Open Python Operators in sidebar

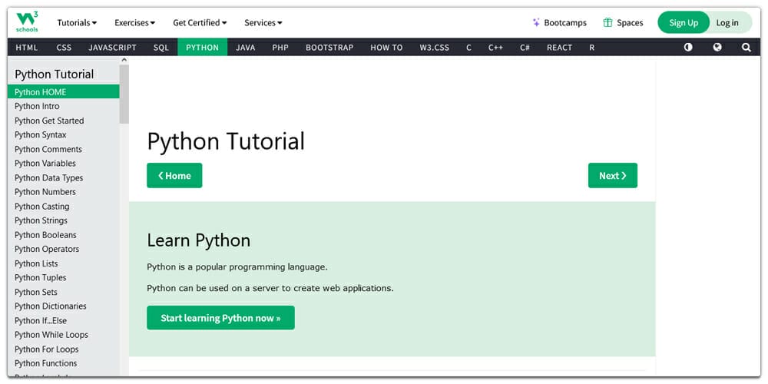pyautogui.click(x=63, y=249)
